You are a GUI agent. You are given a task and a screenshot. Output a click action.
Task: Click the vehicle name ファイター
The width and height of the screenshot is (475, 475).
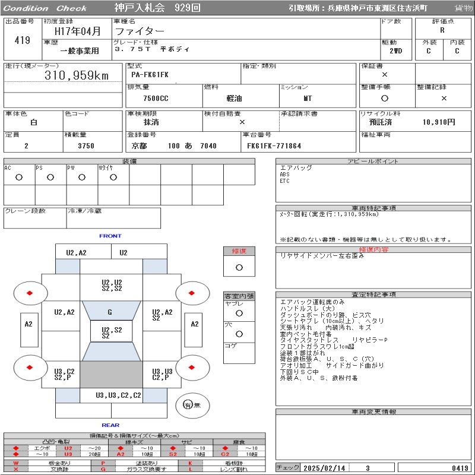140,31
